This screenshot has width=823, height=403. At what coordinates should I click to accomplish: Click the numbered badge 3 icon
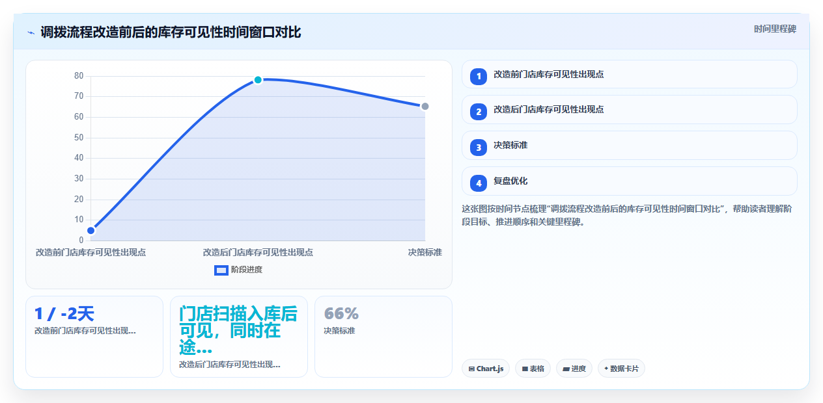[x=479, y=147]
